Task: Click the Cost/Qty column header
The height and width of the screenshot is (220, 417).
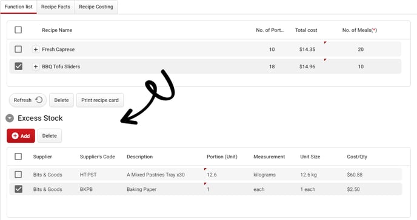Action: tap(357, 157)
